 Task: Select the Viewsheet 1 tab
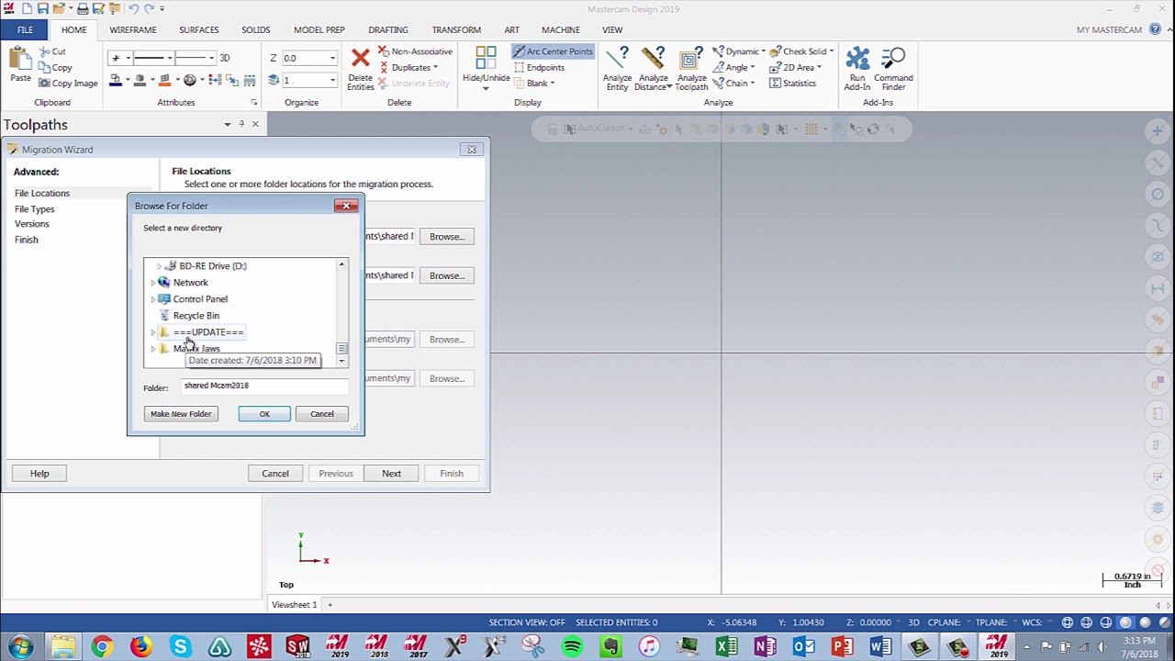(294, 605)
